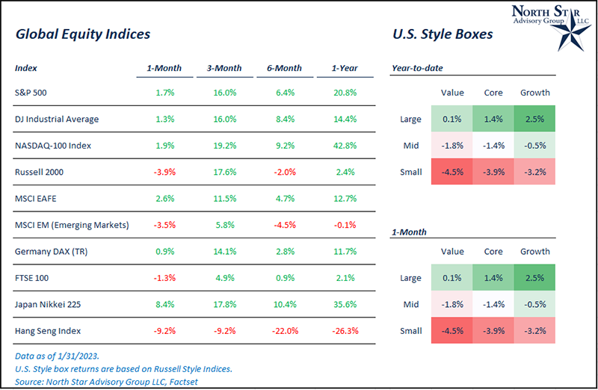The height and width of the screenshot is (390, 598).
Task: Click the 6-Month column header
Action: pos(283,68)
